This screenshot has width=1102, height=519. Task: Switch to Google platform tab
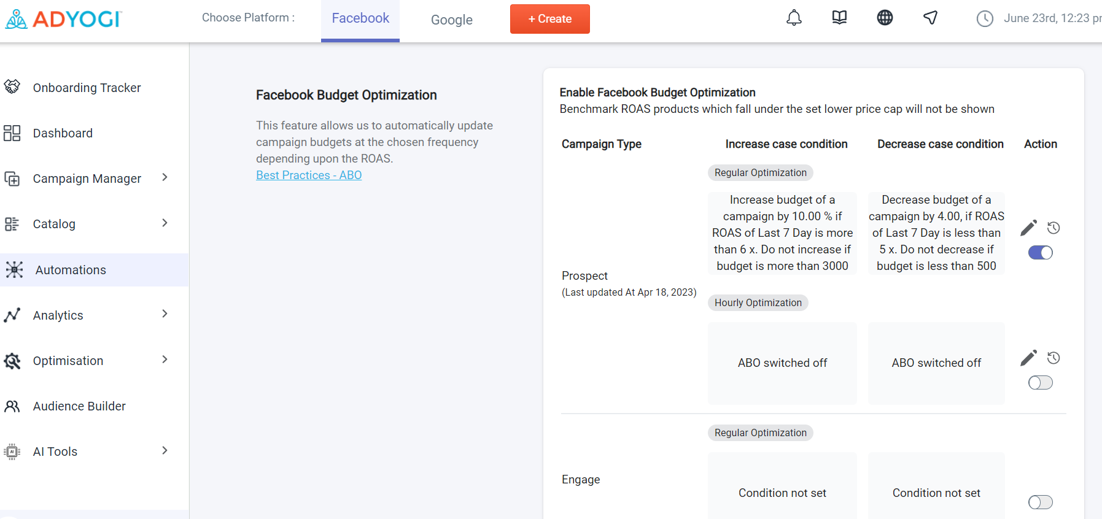pos(452,20)
